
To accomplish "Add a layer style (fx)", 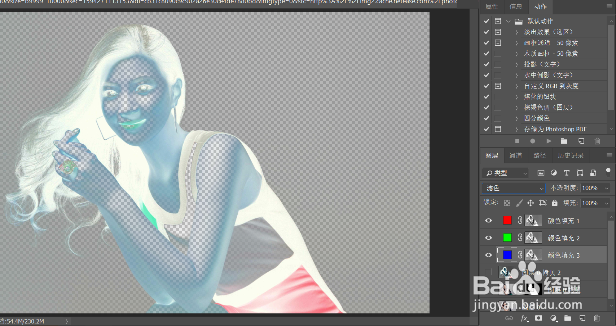I will [524, 318].
